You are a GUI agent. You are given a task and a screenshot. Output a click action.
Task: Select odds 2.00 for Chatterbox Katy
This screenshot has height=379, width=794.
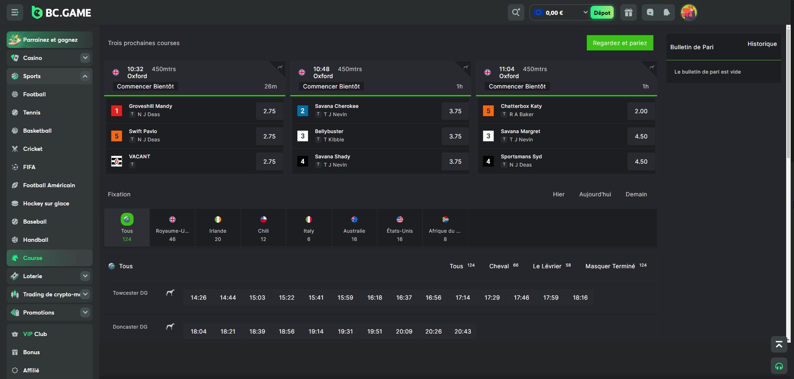click(641, 111)
